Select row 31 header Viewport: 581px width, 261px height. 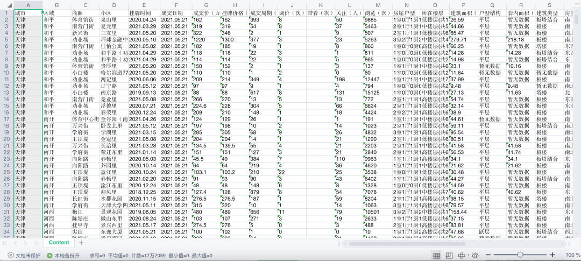click(x=6, y=212)
